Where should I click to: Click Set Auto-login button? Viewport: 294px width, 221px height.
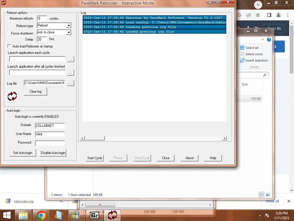pos(23,153)
